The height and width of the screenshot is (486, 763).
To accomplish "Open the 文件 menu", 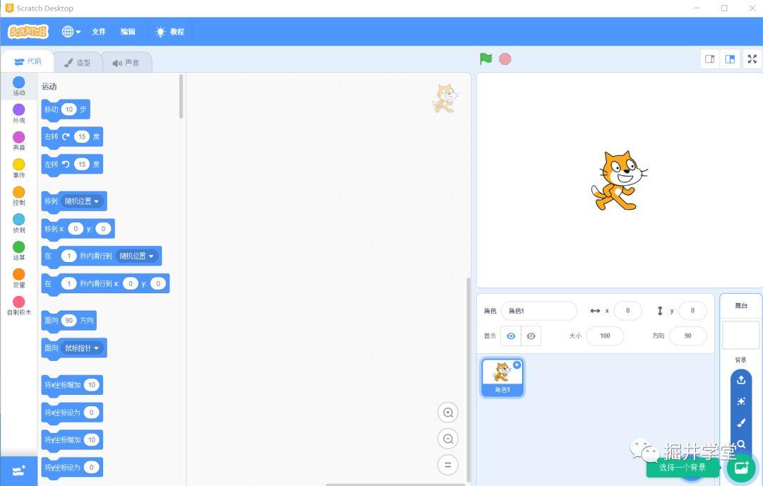I will [x=99, y=32].
